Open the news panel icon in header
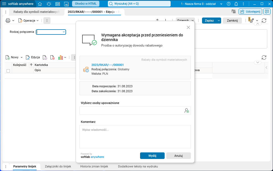The image size is (273, 171). [x=58, y=4]
